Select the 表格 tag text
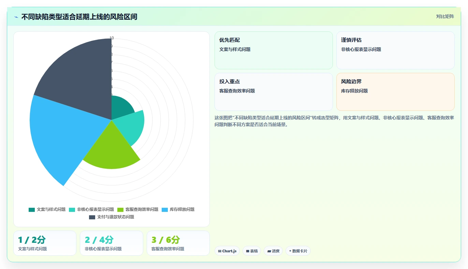 254,251
